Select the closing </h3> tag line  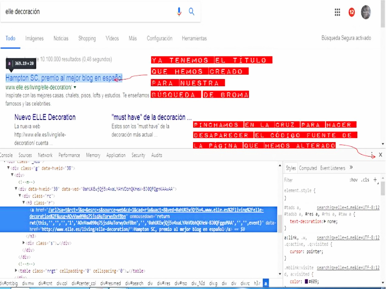pyautogui.click(x=31, y=236)
